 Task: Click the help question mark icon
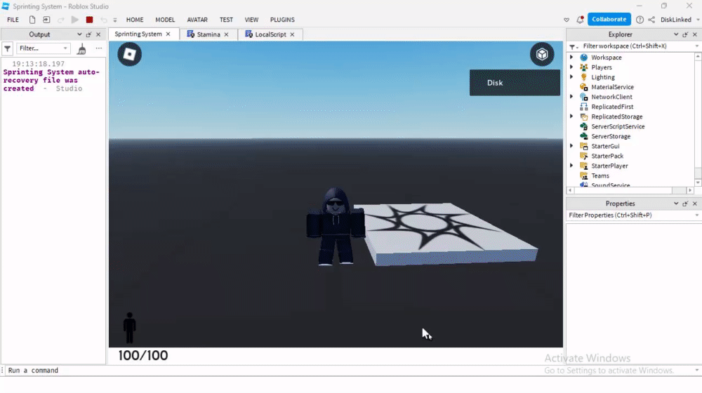[640, 20]
